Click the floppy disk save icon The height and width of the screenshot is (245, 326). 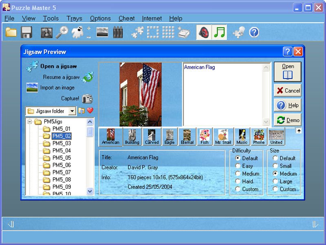26,32
